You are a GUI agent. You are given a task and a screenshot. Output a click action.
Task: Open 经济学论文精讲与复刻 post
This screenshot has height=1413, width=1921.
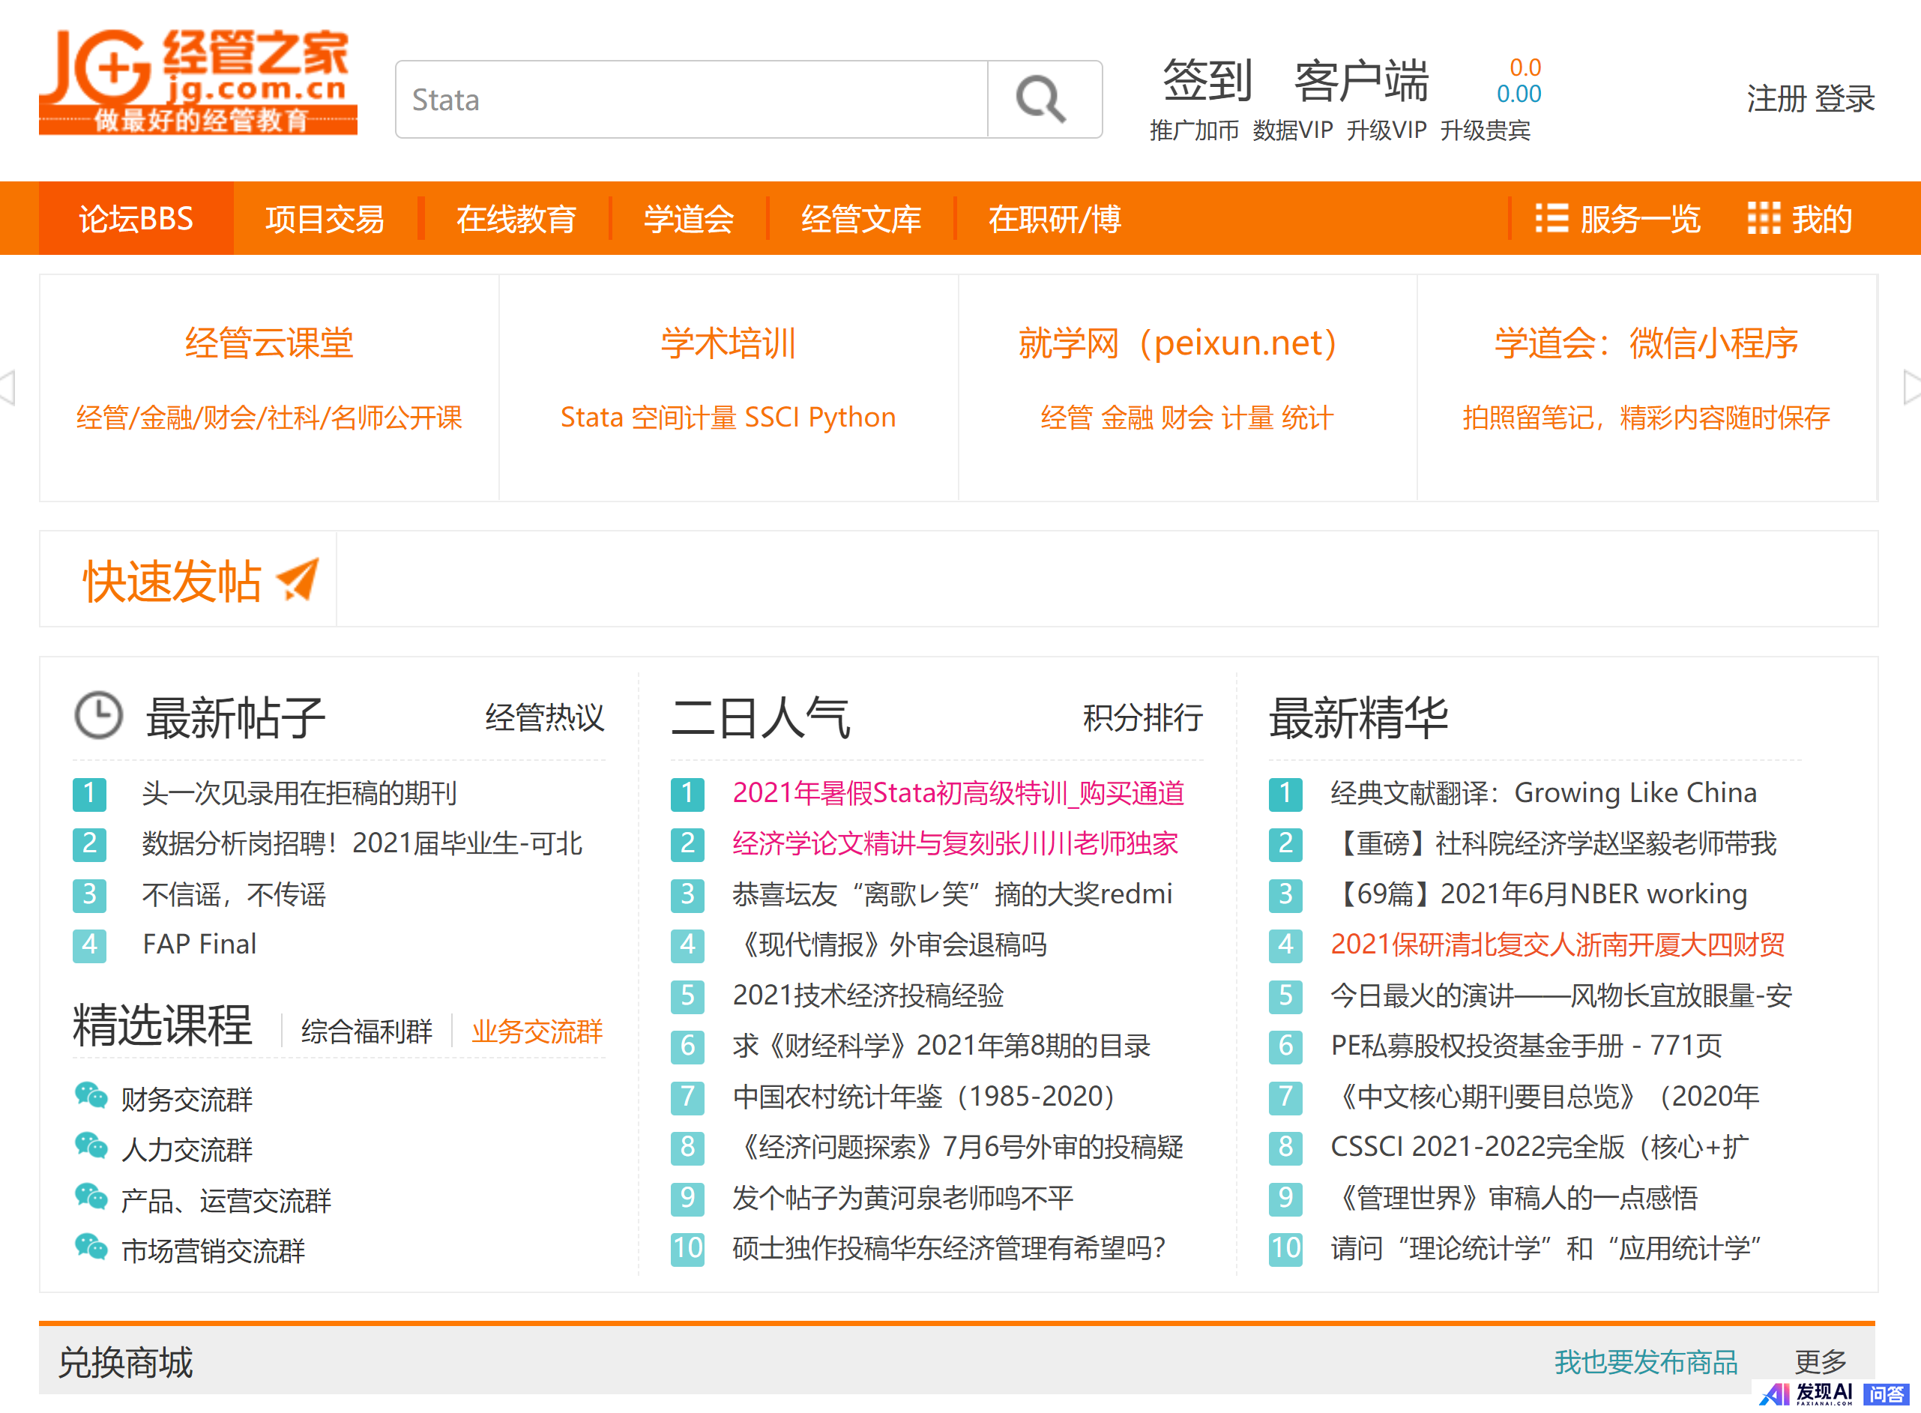coord(956,843)
